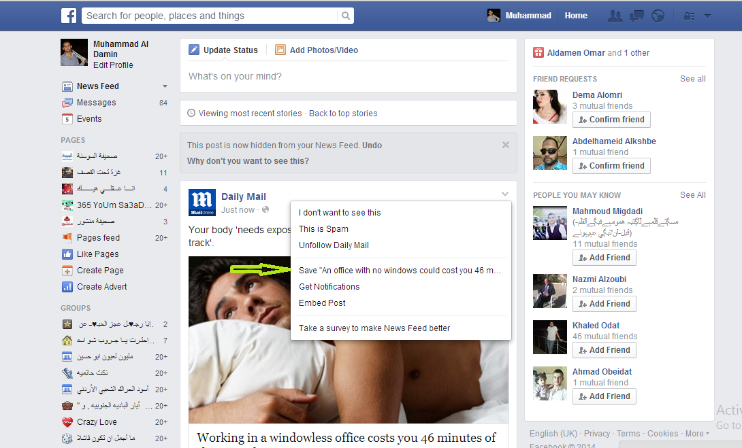Open Abdelhameid Alkshbe profile photo
742x448 pixels.
(x=550, y=153)
